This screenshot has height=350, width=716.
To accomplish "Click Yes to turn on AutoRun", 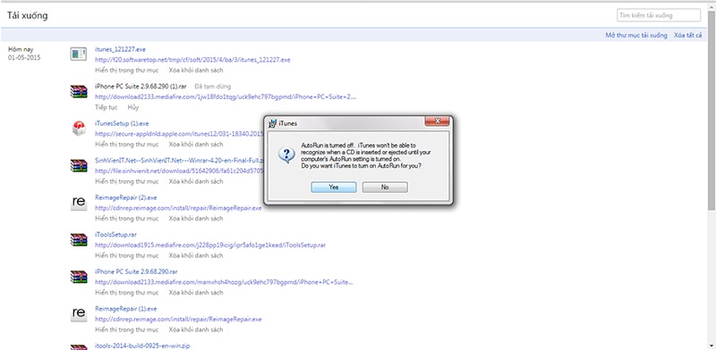I will (x=334, y=187).
